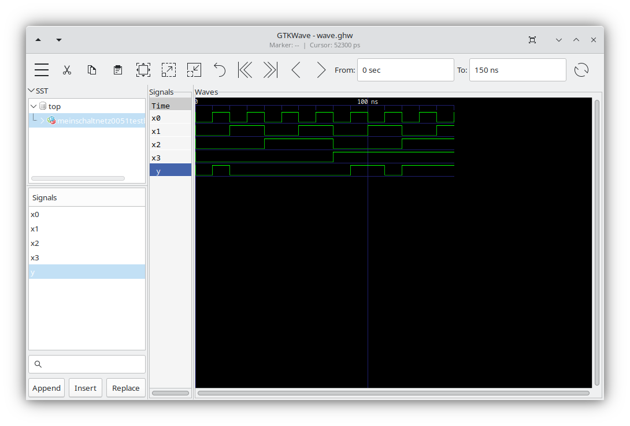The image size is (630, 426).
Task: Select the x0 entry in the search list
Action: coord(35,214)
